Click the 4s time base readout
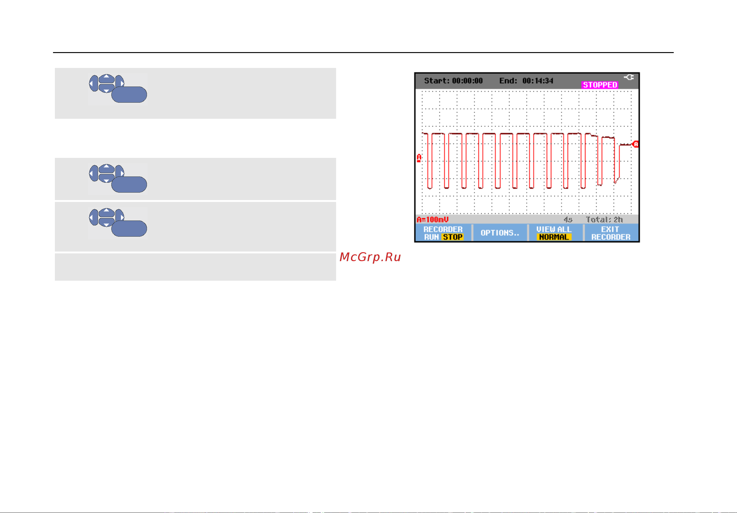 [568, 220]
